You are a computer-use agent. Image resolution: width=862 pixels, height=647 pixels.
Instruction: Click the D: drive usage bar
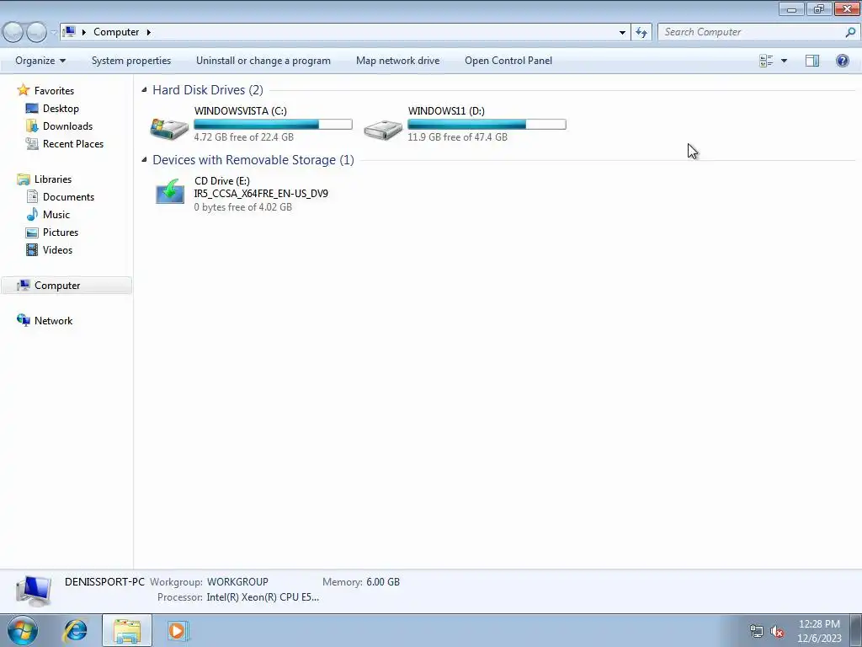pyautogui.click(x=487, y=125)
